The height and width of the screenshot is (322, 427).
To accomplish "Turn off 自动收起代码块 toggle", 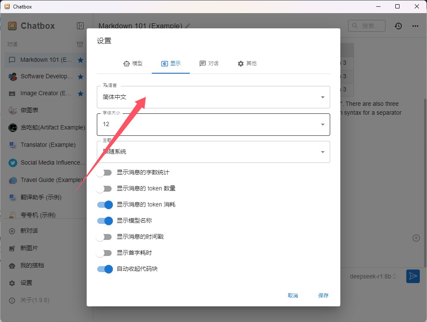I will (x=105, y=269).
